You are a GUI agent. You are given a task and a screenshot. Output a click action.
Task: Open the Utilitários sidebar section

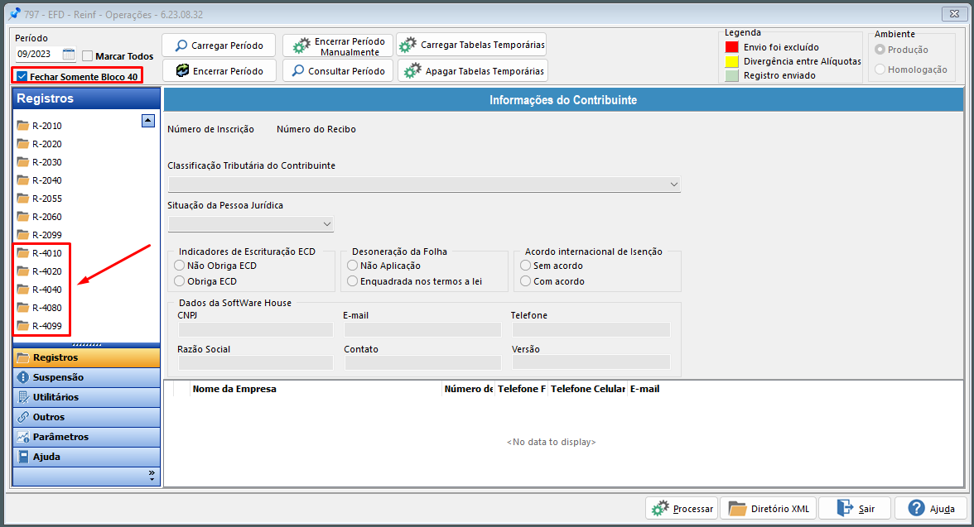(86, 397)
